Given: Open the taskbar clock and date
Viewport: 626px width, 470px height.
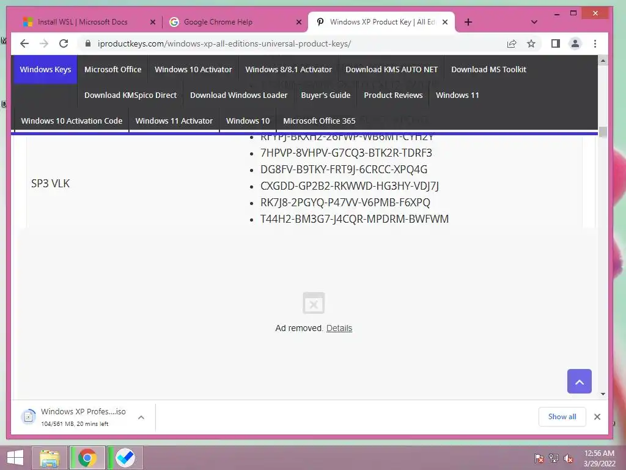Looking at the screenshot, I should point(599,458).
